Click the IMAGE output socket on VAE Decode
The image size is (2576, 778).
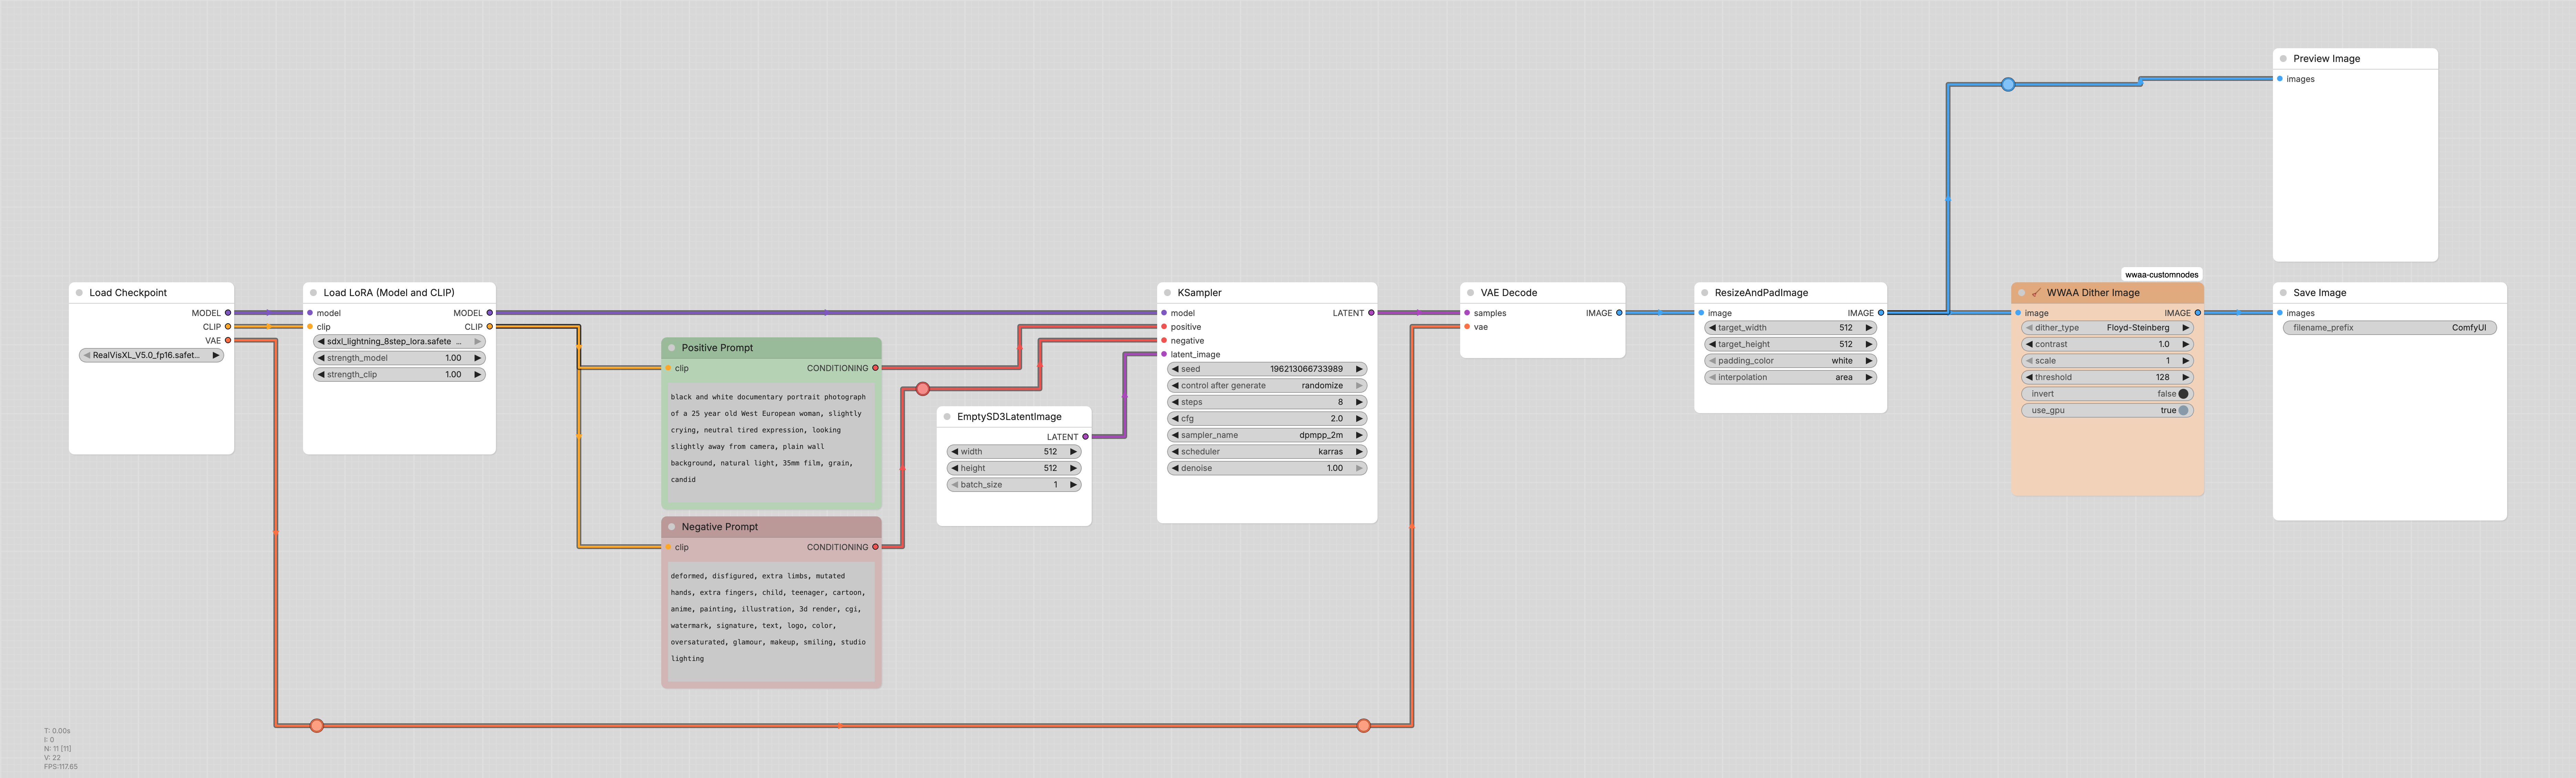[1619, 313]
